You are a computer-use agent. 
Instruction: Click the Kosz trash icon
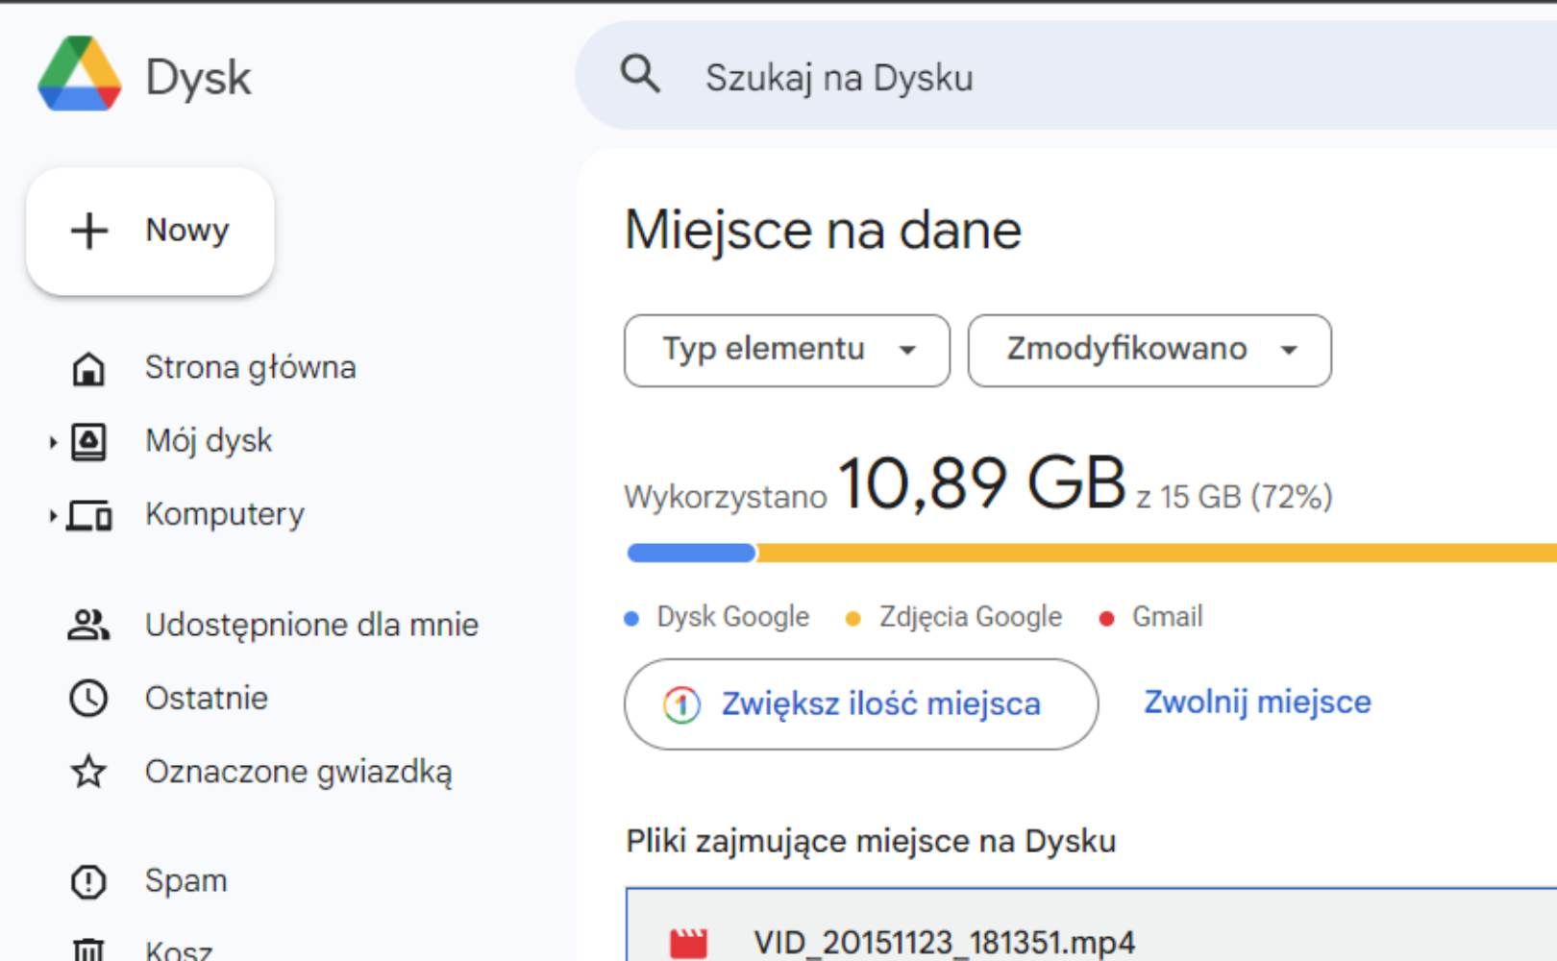coord(88,949)
